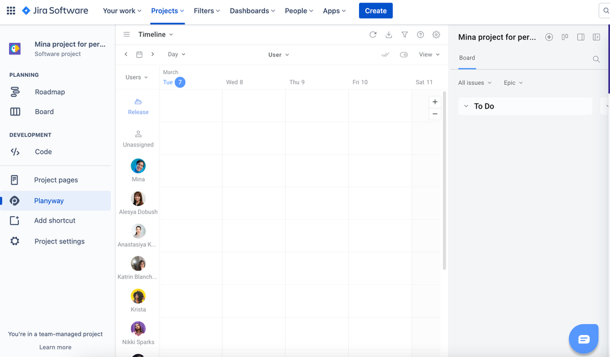Open the Users dropdown in timeline
Viewport: 610px width, 357px height.
click(137, 78)
